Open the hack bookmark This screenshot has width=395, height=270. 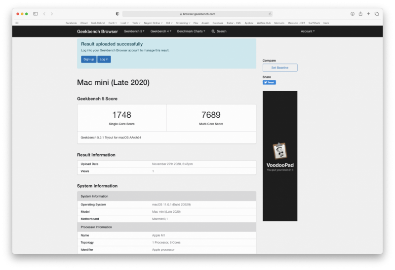click(326, 23)
